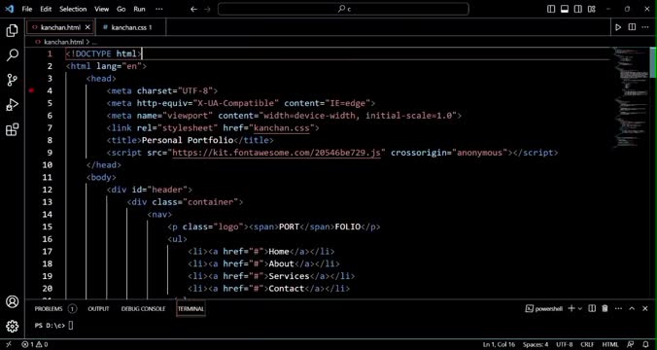Open terminal panel more actions ellipsis
657x350 pixels.
618,309
